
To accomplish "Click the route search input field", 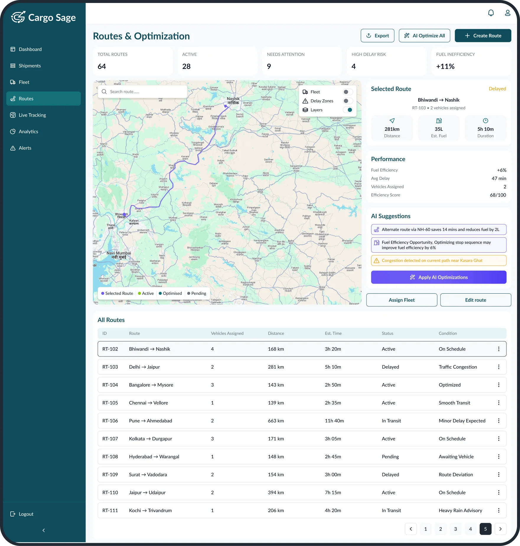I will [x=142, y=91].
